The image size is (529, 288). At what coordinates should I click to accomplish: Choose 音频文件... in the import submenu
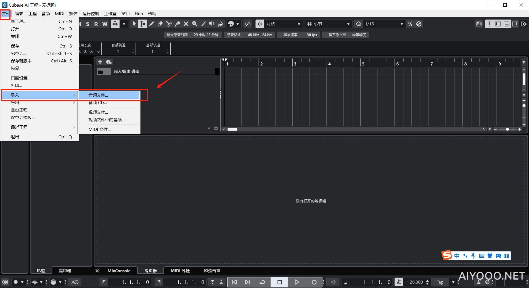click(109, 95)
